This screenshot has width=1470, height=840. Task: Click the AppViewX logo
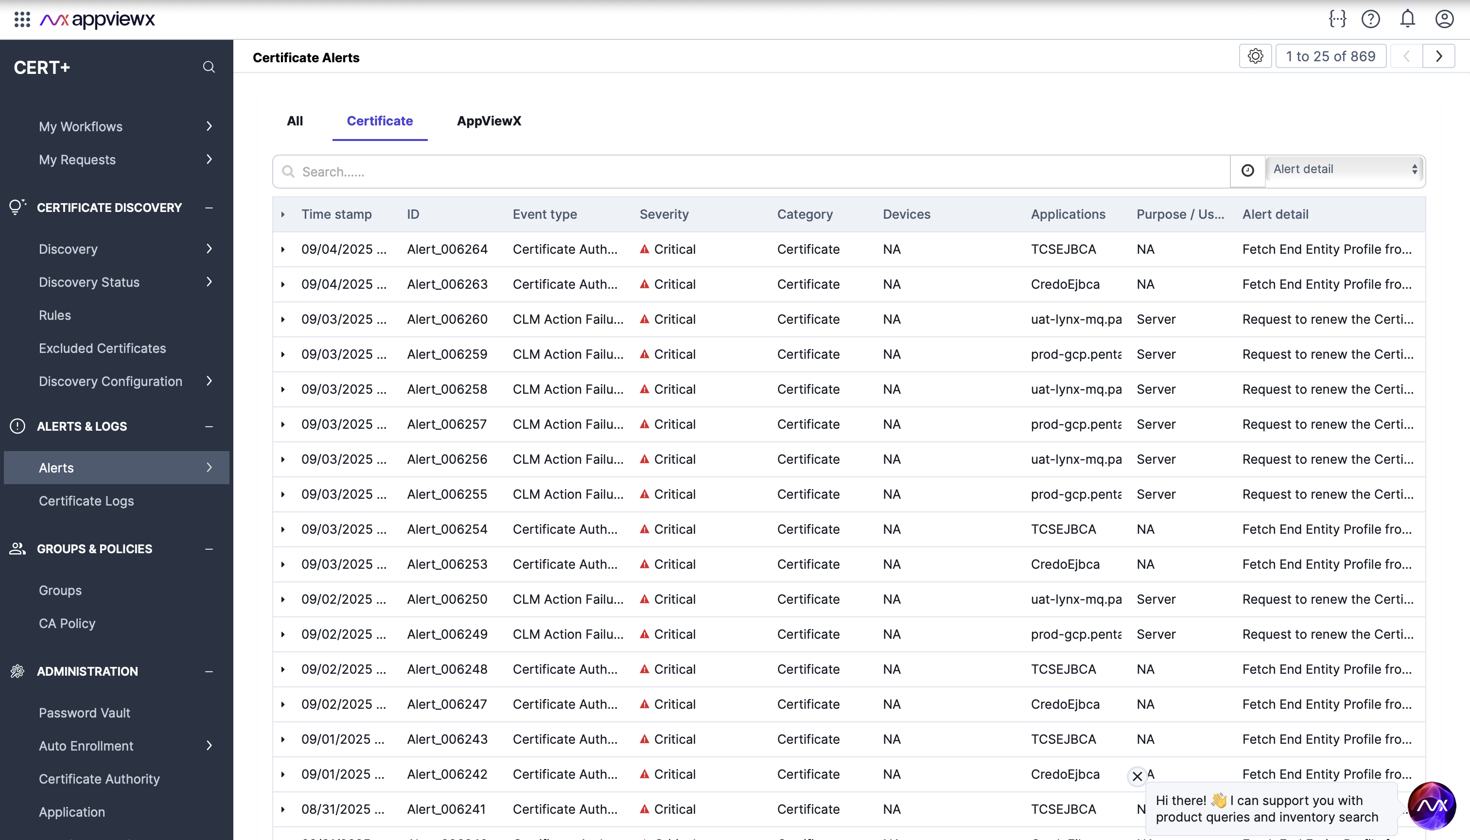tap(98, 19)
